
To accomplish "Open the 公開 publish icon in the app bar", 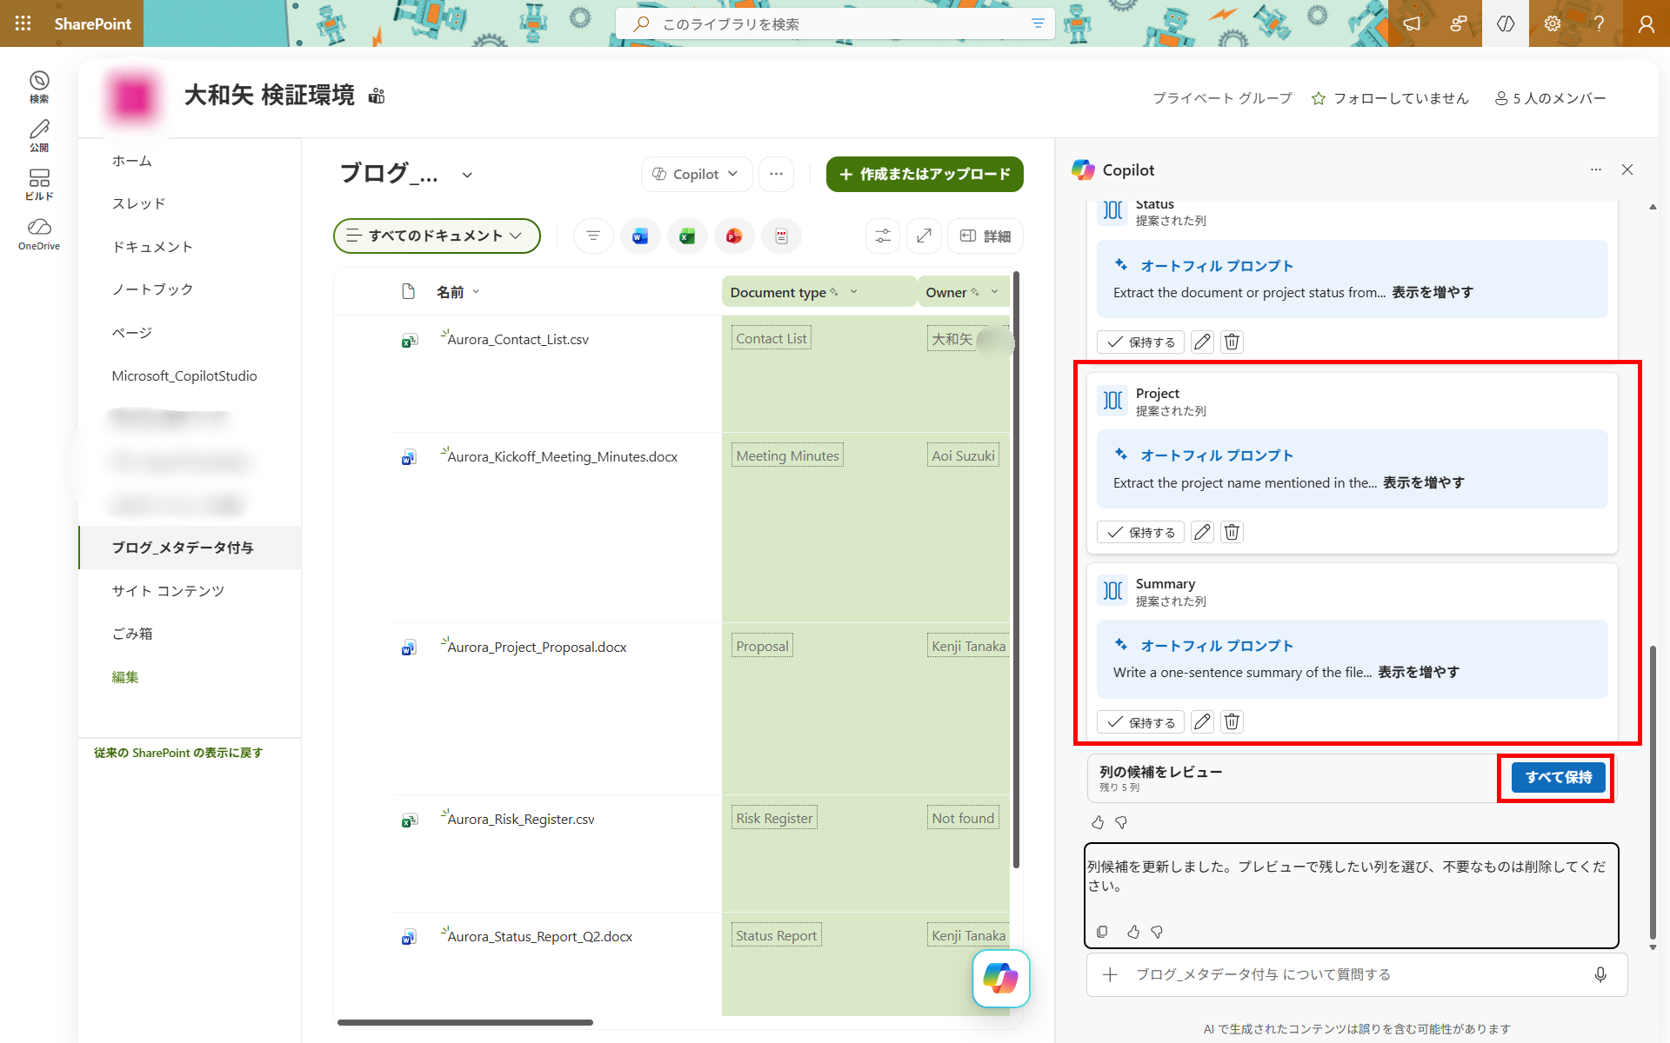I will 39,136.
